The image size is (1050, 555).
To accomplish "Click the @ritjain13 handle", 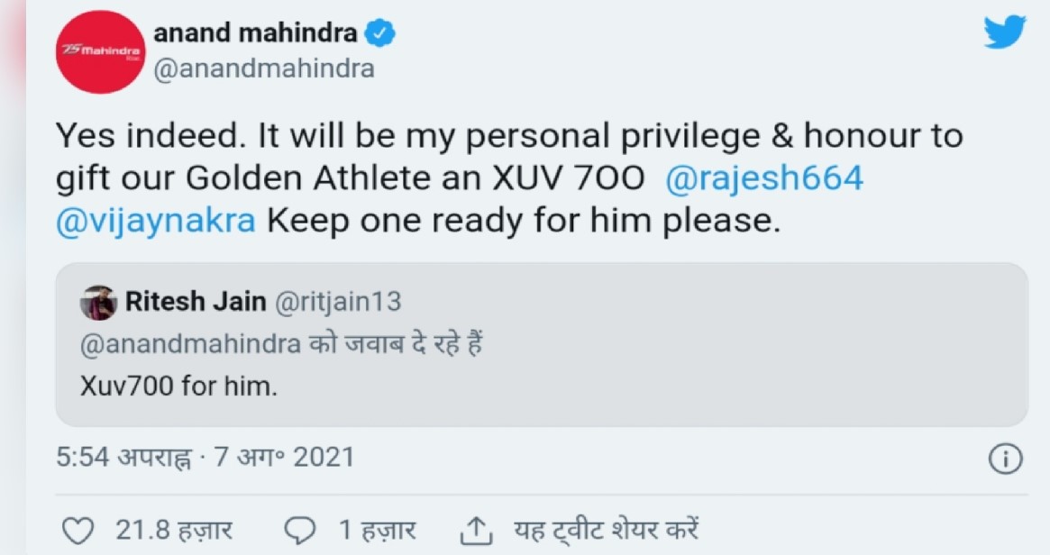I will (x=336, y=303).
